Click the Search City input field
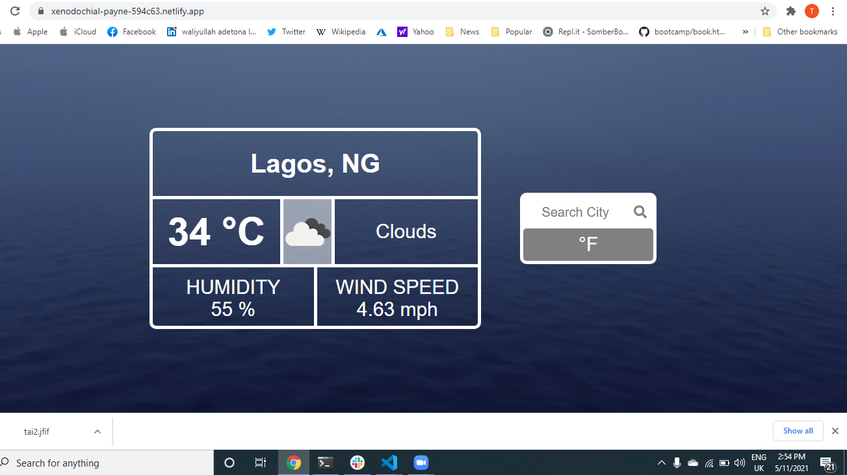The image size is (847, 475). point(575,212)
